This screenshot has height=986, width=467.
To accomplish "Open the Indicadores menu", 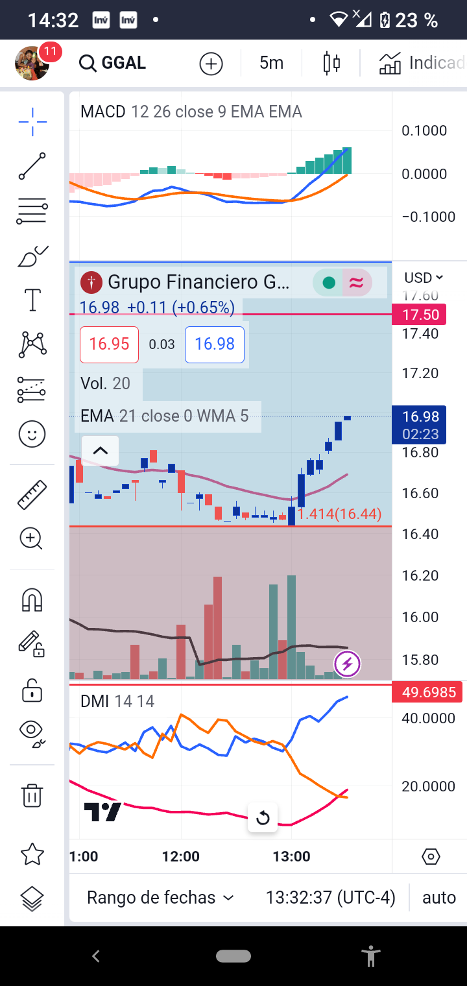I will [x=422, y=63].
